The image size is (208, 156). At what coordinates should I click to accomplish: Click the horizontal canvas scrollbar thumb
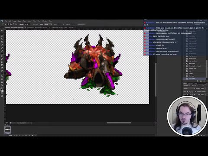(119, 123)
